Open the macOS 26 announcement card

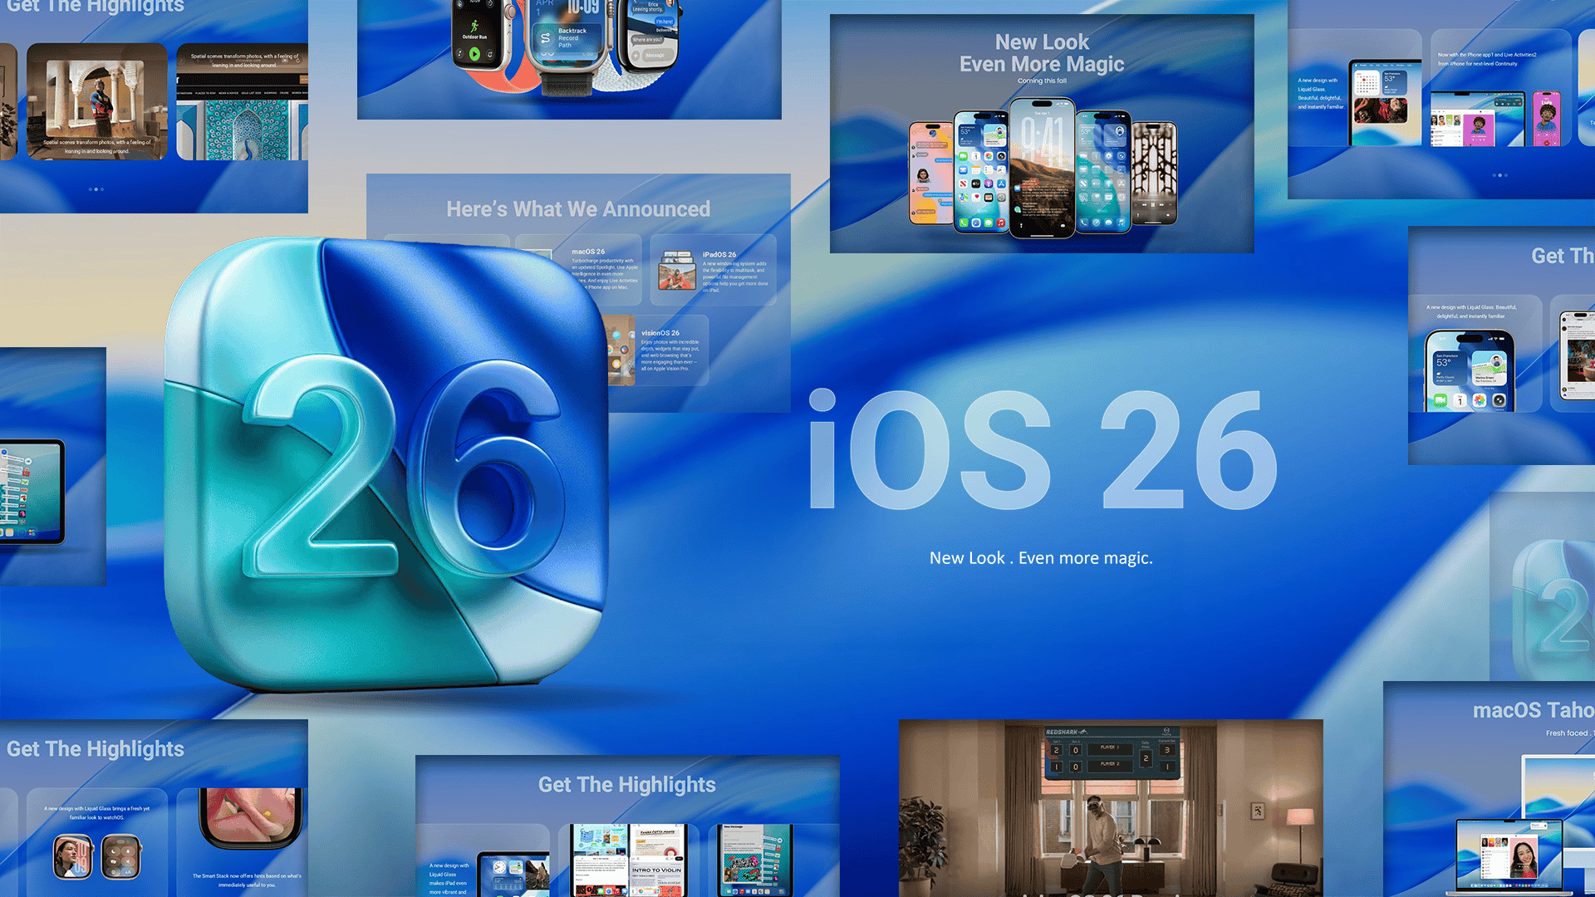pos(579,269)
